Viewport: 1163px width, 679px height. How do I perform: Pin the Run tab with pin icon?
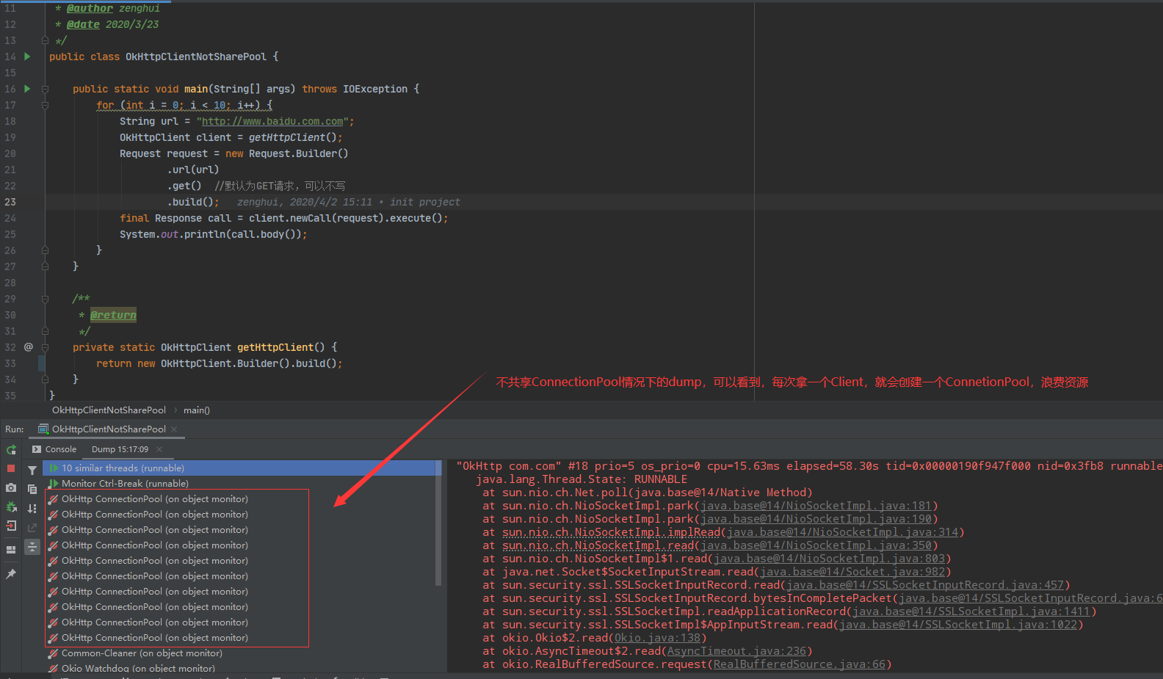11,574
